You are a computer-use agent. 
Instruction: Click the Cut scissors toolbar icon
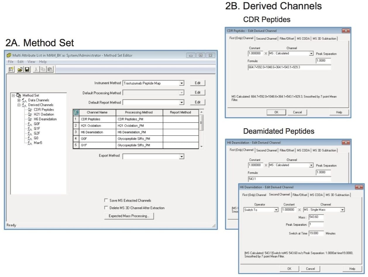[36, 69]
